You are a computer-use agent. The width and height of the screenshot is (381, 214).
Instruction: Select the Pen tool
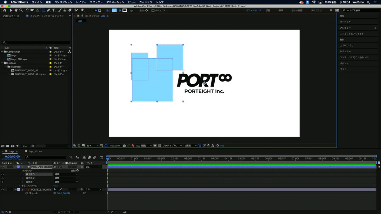[49, 10]
